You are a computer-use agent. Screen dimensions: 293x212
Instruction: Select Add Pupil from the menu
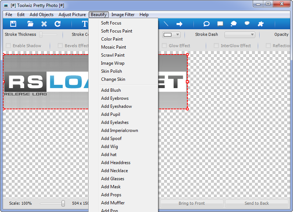tap(123, 114)
